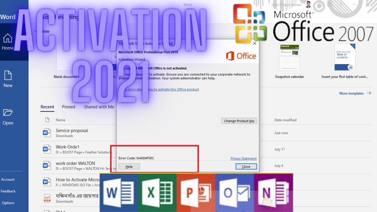Follow the arrow beside More templates
Image resolution: width=377 pixels, height=212 pixels.
(x=369, y=93)
